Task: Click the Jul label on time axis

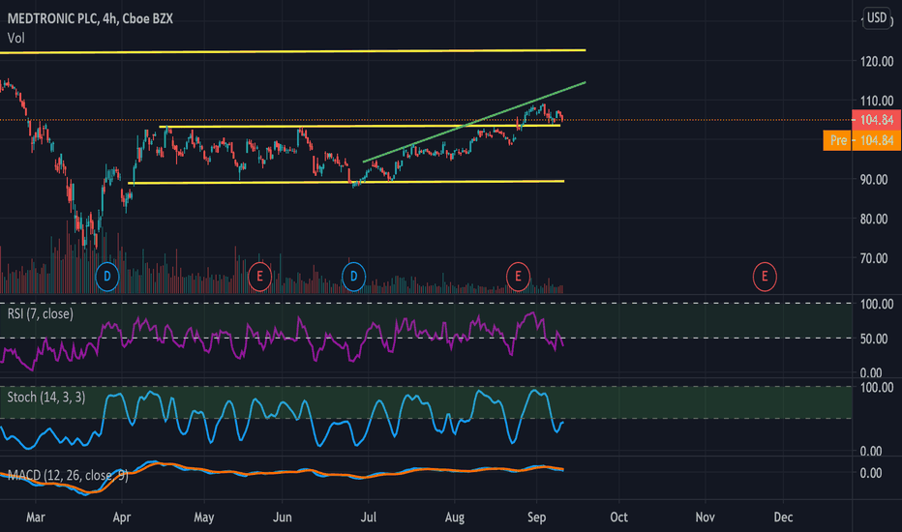Action: [368, 517]
